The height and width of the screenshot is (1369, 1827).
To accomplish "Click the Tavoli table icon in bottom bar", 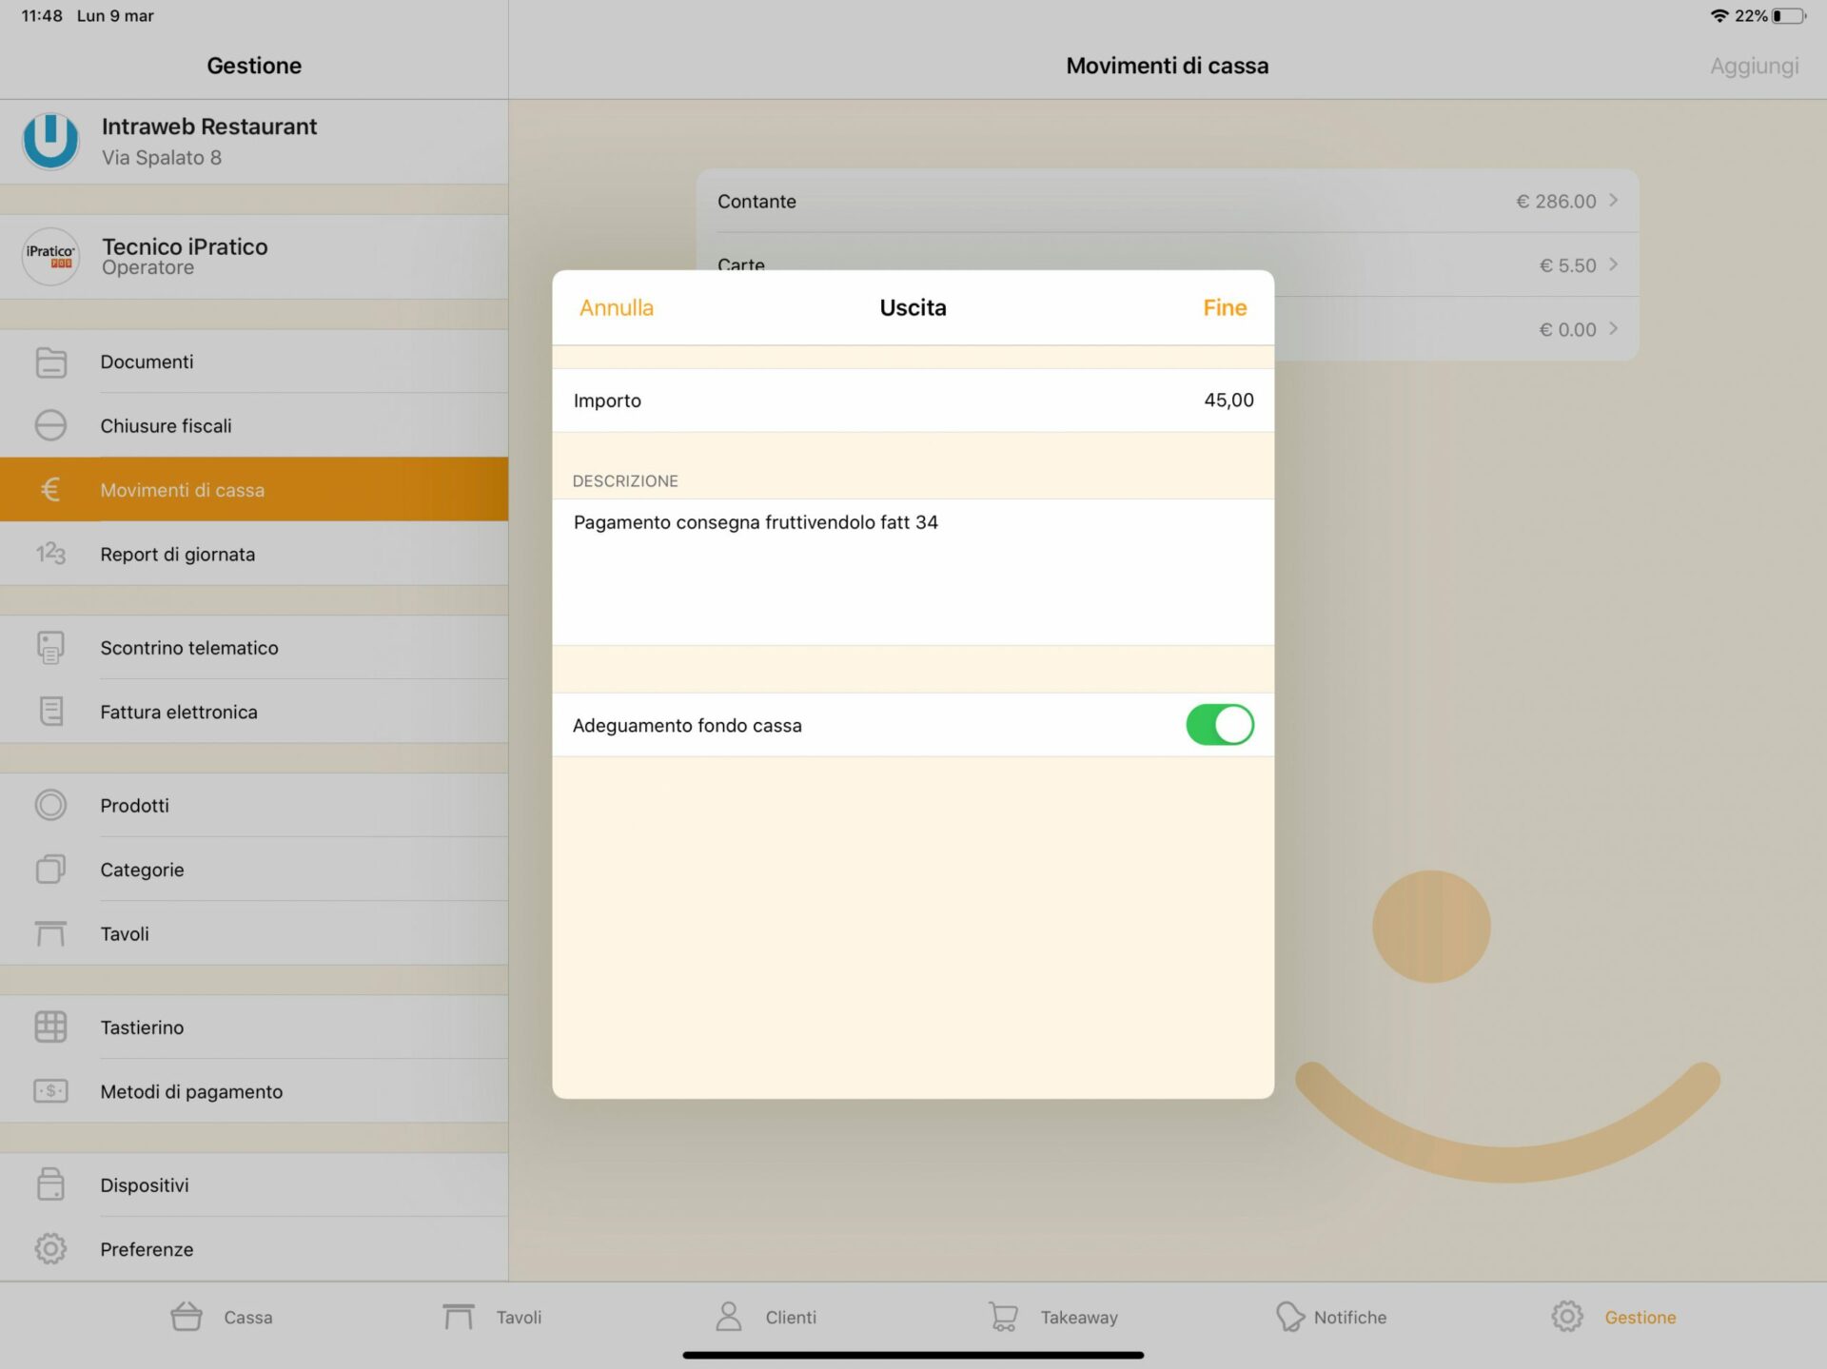I will [x=458, y=1317].
